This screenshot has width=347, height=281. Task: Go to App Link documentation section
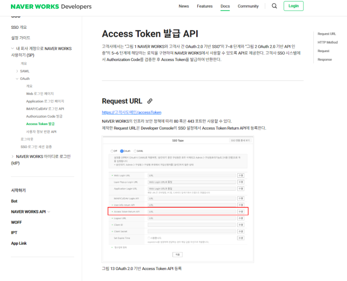(x=19, y=243)
